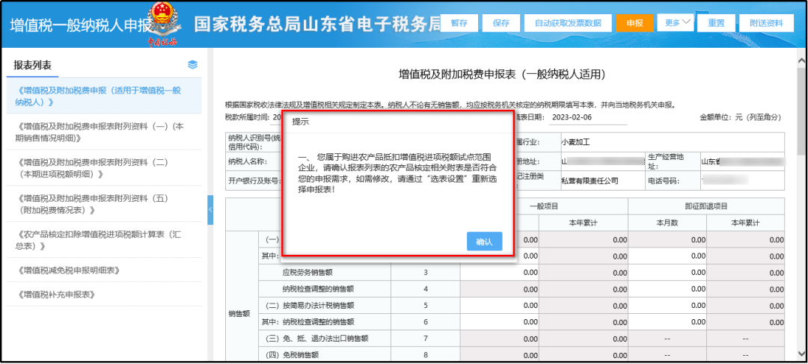Image resolution: width=808 pixels, height=364 pixels.
Task: Click the 报表列表 panel heading
Action: (32, 65)
